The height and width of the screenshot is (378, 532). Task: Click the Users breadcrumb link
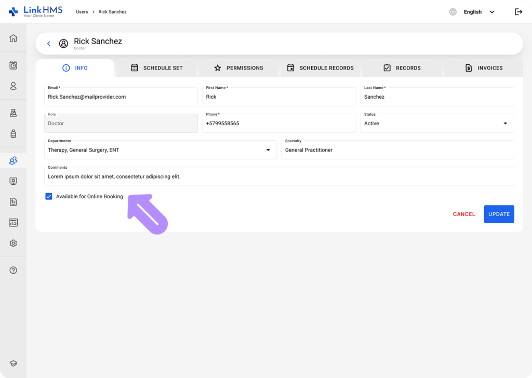tap(82, 12)
